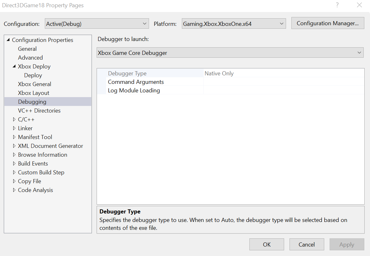Expand the Copy File node
The width and height of the screenshot is (370, 256).
point(14,181)
